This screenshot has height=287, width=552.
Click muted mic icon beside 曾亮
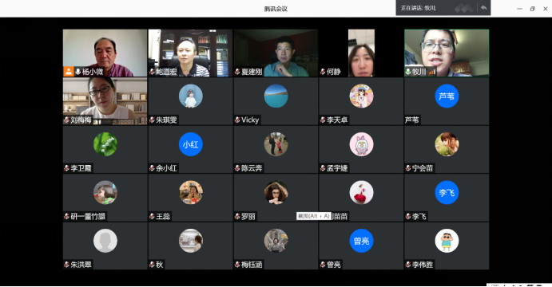[x=323, y=264]
